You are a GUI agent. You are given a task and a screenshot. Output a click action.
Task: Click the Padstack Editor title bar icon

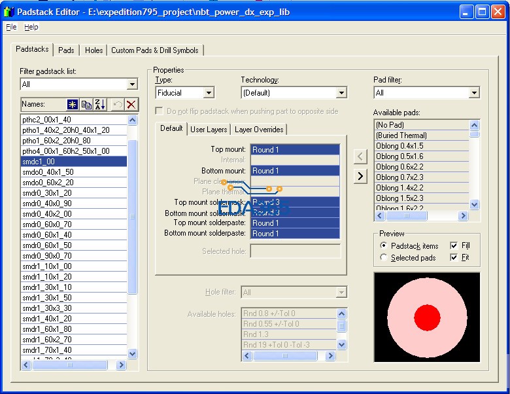[9, 12]
